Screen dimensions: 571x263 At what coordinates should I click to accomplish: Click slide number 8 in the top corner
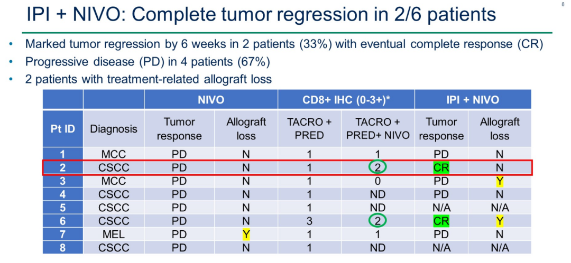(x=562, y=4)
